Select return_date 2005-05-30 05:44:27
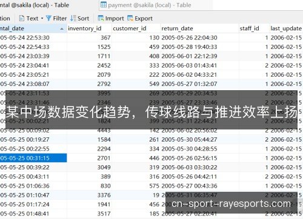 (199, 140)
